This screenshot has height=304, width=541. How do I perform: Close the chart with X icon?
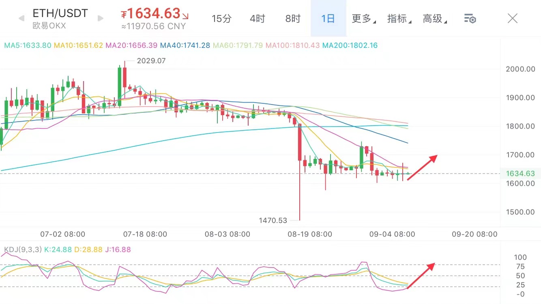point(513,18)
